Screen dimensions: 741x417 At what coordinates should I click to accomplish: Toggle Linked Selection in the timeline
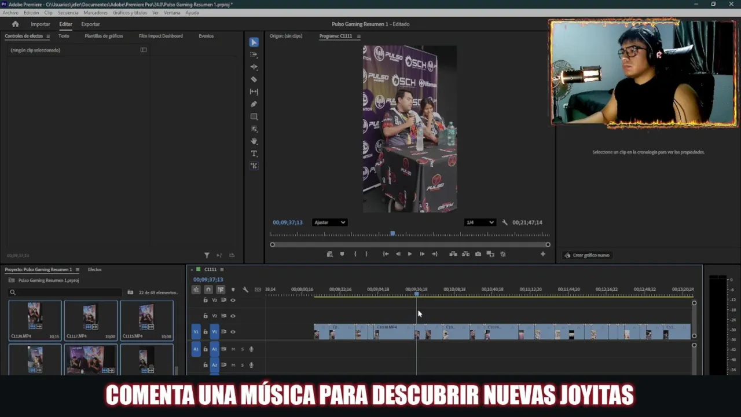coord(221,290)
